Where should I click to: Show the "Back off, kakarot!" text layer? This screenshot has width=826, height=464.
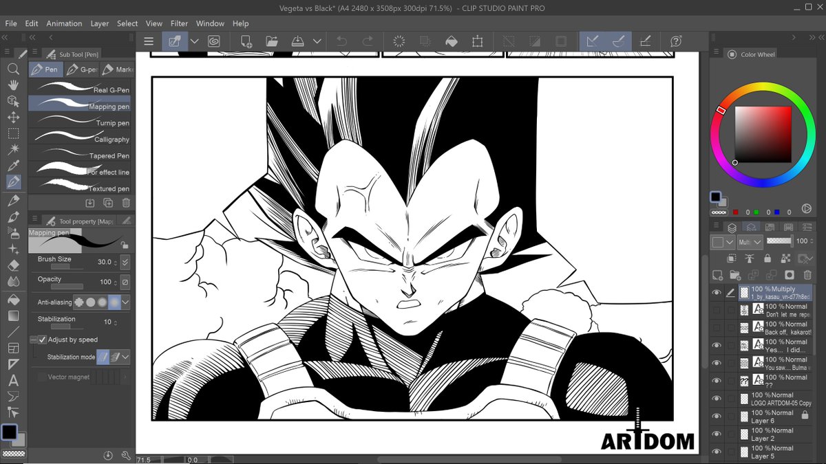pyautogui.click(x=717, y=328)
